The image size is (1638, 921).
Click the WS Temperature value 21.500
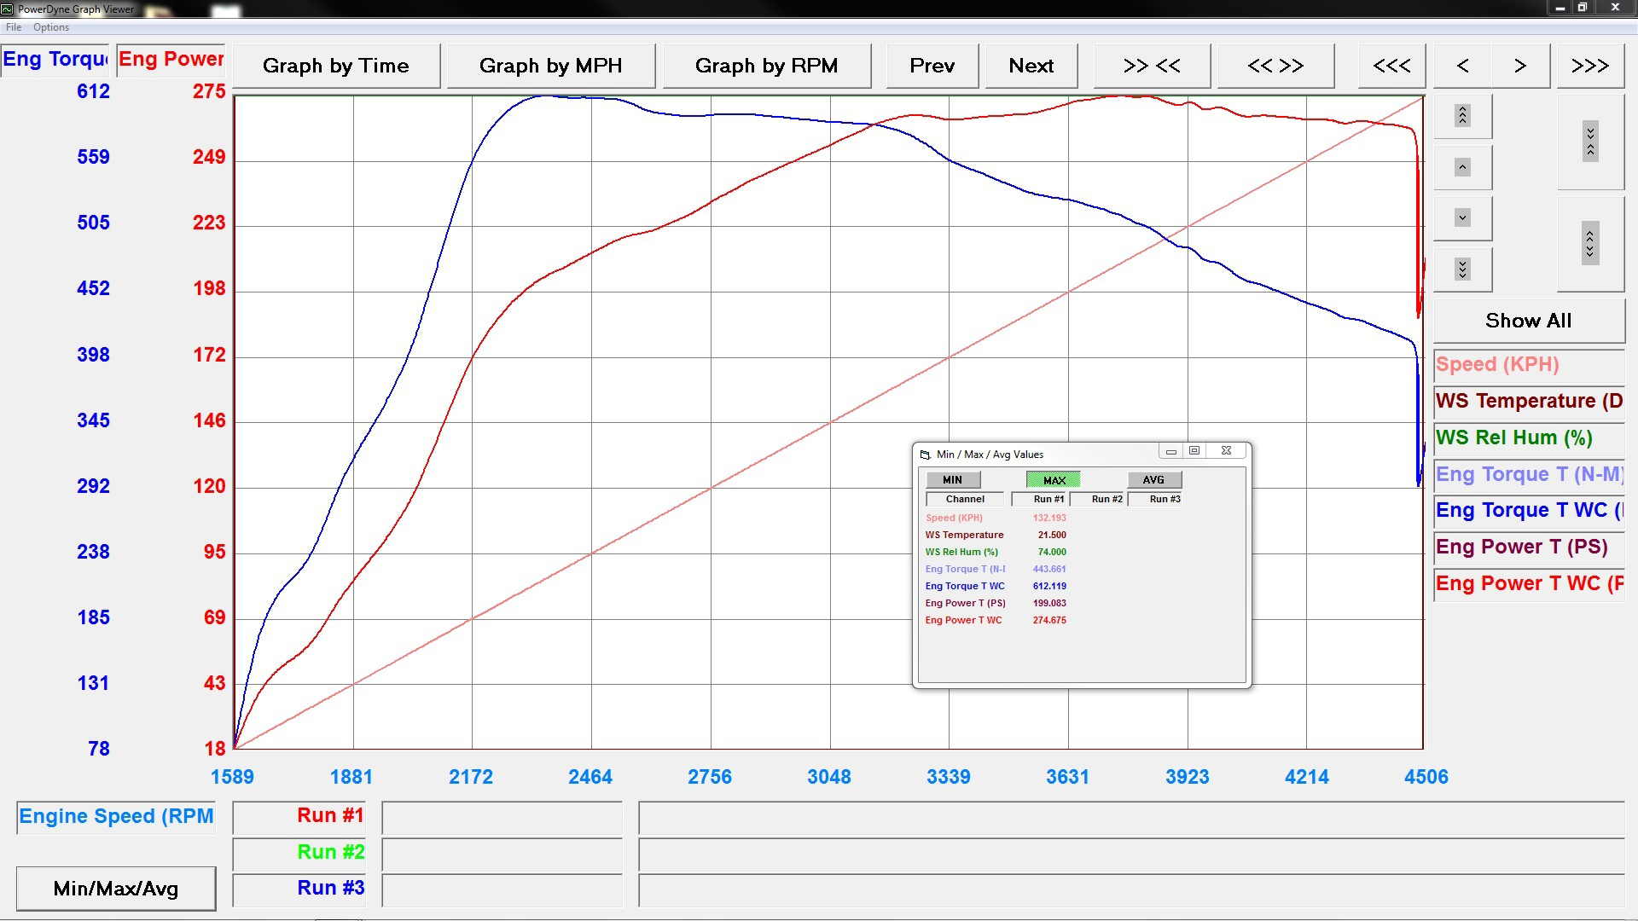pos(1052,535)
